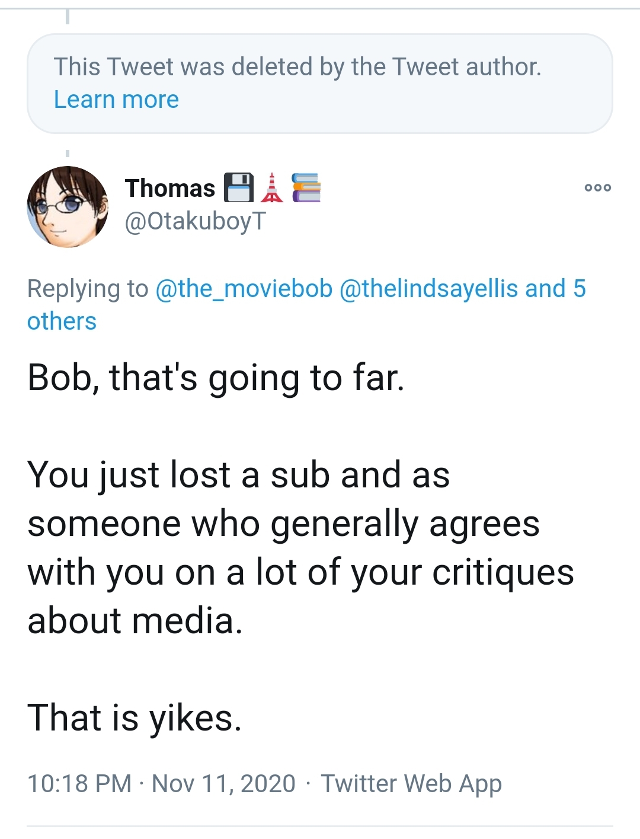Open the Learn more link
Image resolution: width=640 pixels, height=839 pixels.
116,100
